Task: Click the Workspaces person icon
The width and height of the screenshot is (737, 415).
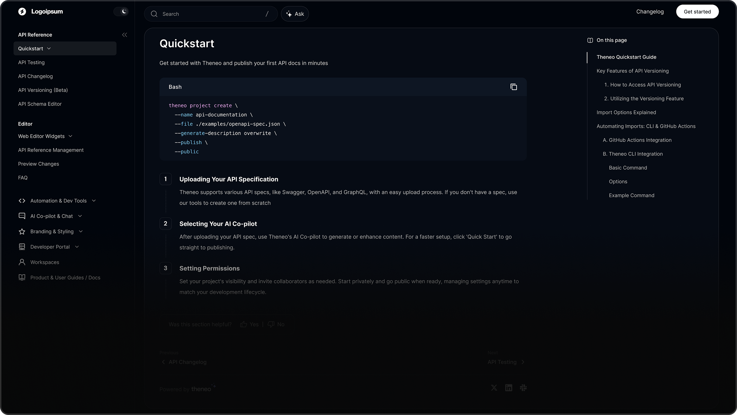Action: point(22,262)
